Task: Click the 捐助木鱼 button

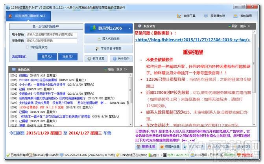Action: pyautogui.click(x=146, y=146)
